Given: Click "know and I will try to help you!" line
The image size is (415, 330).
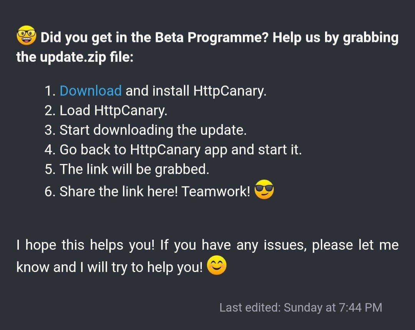Looking at the screenshot, I should click(x=109, y=267).
